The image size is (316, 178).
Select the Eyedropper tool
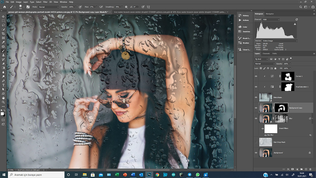coord(3,42)
